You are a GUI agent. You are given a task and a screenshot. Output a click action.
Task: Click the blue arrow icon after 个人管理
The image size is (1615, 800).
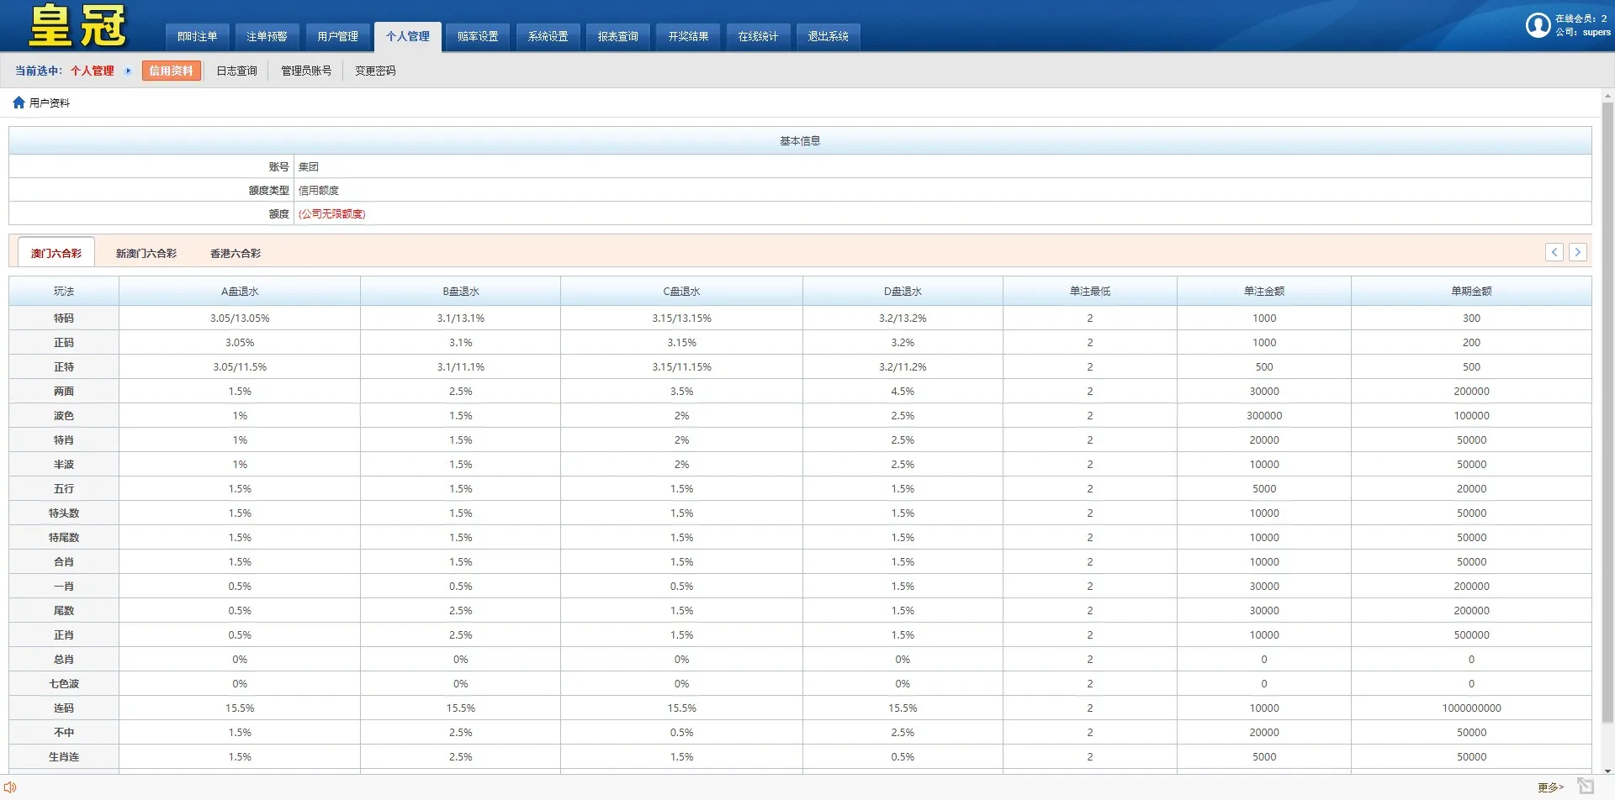pos(128,71)
